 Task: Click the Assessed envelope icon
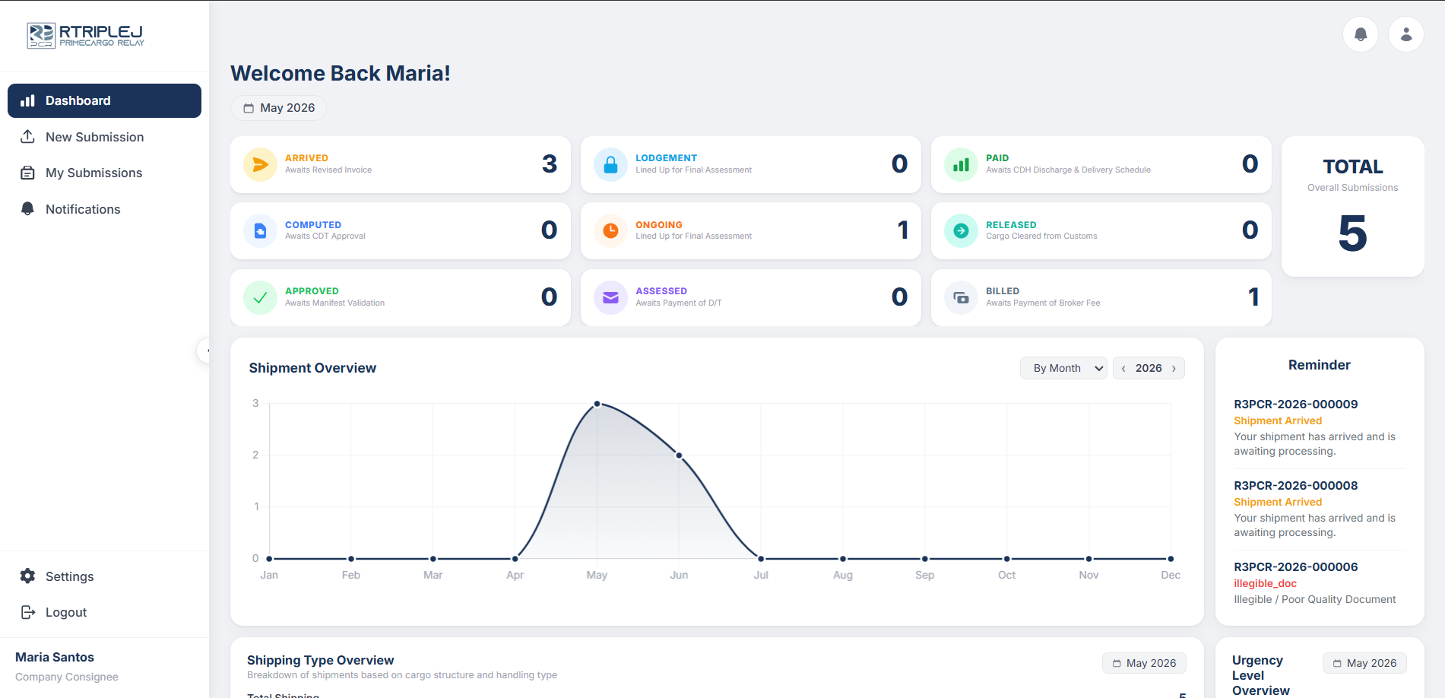[x=610, y=297]
